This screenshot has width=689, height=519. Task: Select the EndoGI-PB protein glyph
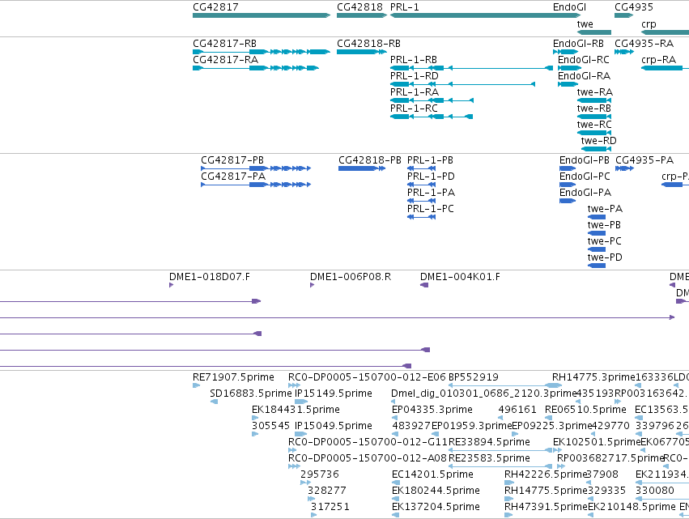coord(568,168)
